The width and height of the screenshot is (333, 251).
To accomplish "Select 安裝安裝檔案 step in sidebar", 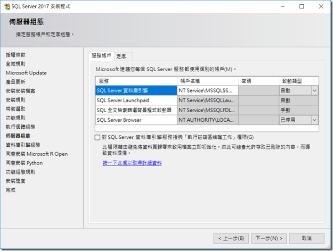I will (x=20, y=91).
